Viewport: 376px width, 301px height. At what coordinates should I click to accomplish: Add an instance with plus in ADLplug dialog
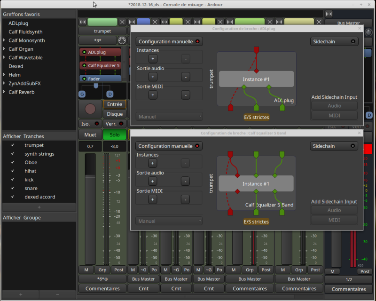[x=152, y=59]
